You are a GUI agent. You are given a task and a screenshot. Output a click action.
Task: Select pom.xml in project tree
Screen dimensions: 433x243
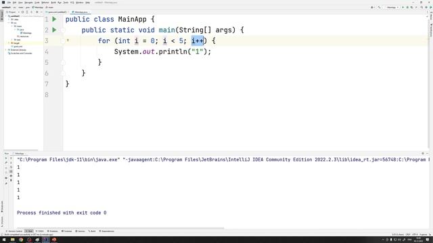click(17, 47)
